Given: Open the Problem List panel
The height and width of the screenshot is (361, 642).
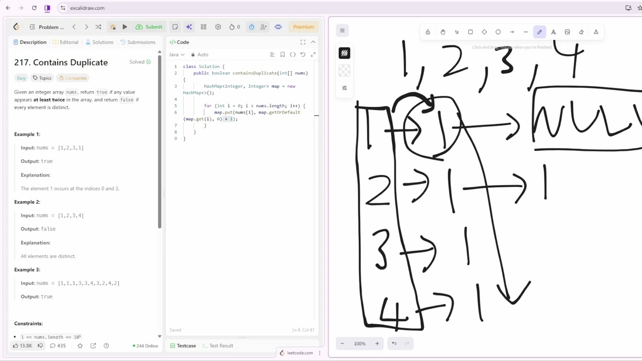Looking at the screenshot, I should coord(47,27).
